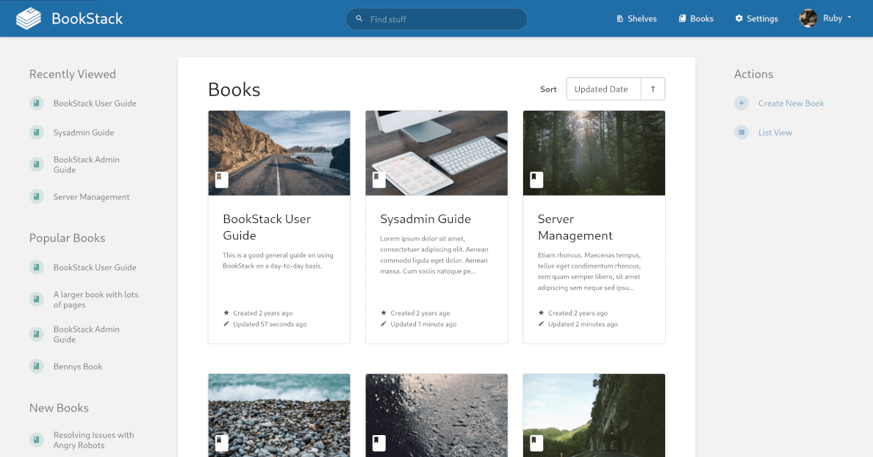Open Shelves in the header
The width and height of the screenshot is (873, 457).
[636, 18]
